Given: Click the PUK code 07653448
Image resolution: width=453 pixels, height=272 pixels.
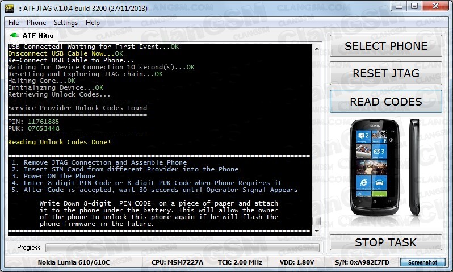Looking at the screenshot, I should point(44,128).
